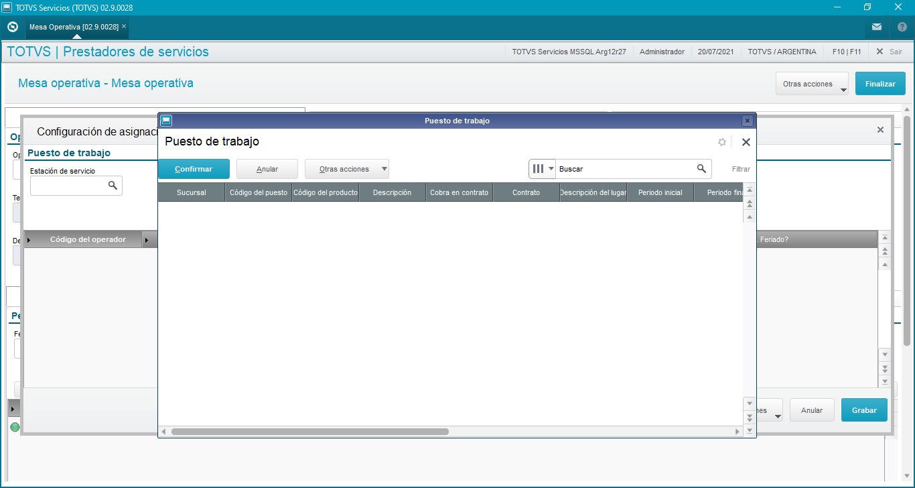Close the Configuración de asignación window
Image resolution: width=915 pixels, height=488 pixels.
tap(880, 130)
